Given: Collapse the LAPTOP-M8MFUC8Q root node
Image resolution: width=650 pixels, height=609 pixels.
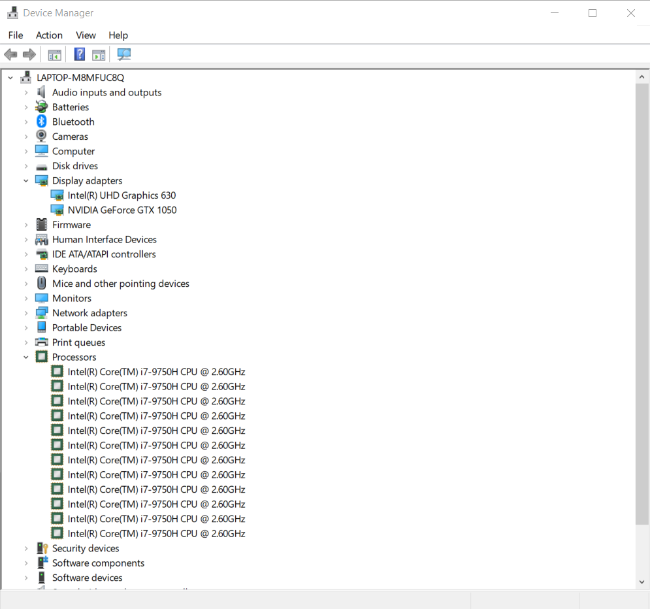Looking at the screenshot, I should (10, 78).
